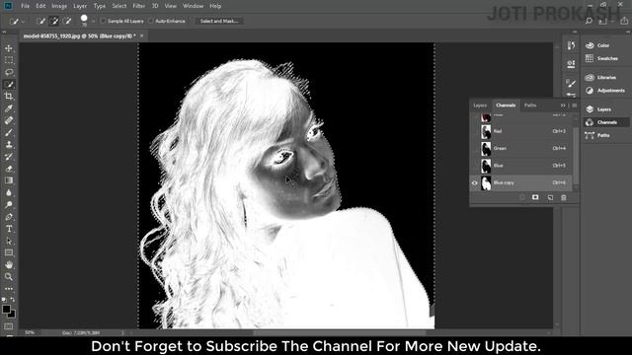Select the Quick Selection tool in toolbox
This screenshot has width=632, height=355.
(9, 84)
